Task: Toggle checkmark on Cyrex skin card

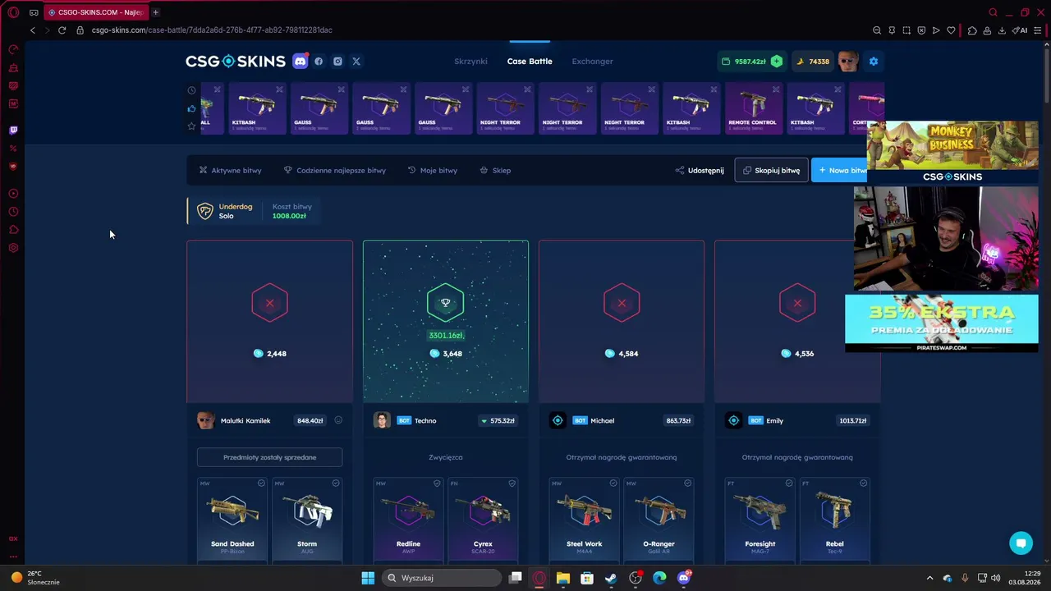Action: coord(512,483)
